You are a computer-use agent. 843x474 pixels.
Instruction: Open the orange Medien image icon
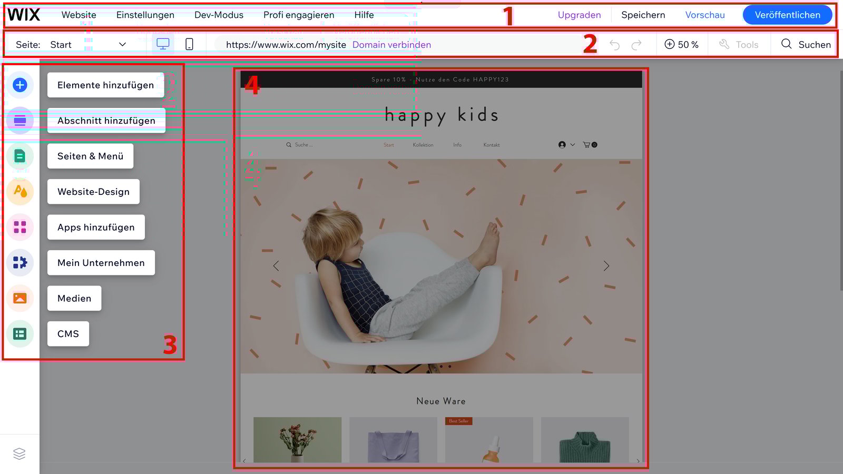[20, 298]
